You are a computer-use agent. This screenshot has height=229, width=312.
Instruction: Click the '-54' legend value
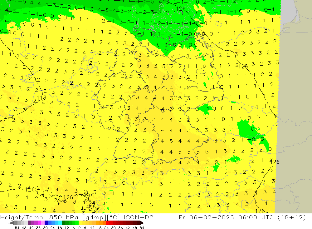tap(16, 228)
